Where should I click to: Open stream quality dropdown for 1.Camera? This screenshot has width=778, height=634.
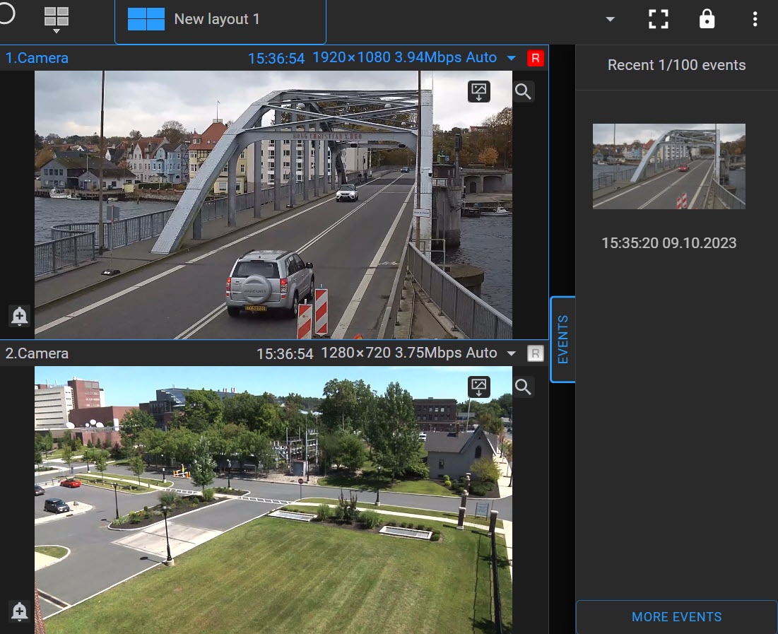(511, 58)
